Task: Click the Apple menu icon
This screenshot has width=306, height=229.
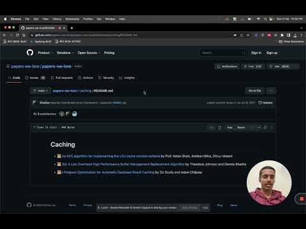Action: [5, 19]
